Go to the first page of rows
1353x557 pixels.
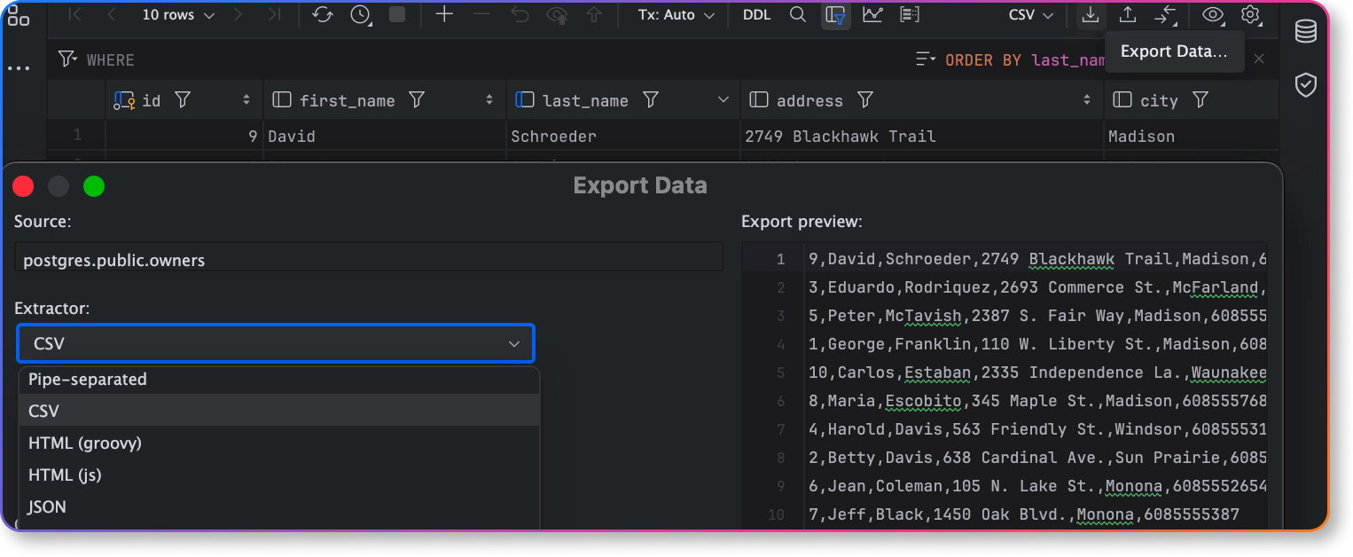pyautogui.click(x=75, y=15)
